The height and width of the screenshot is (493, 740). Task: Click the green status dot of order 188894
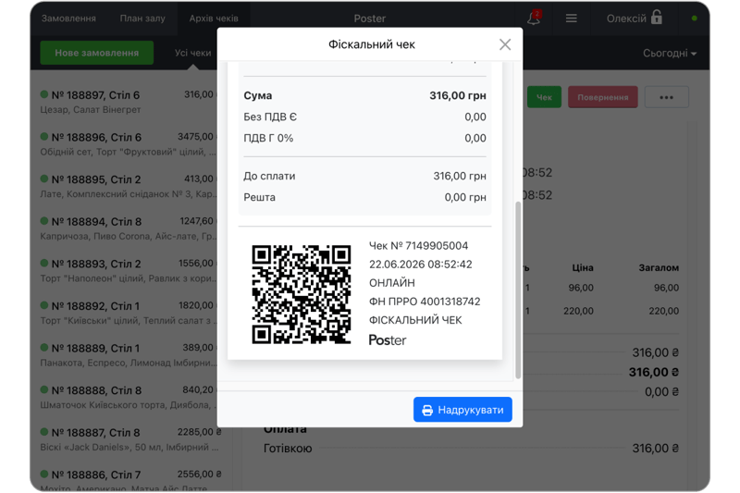44,221
